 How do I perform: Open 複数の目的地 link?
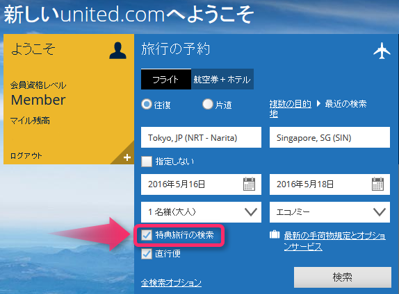(290, 108)
